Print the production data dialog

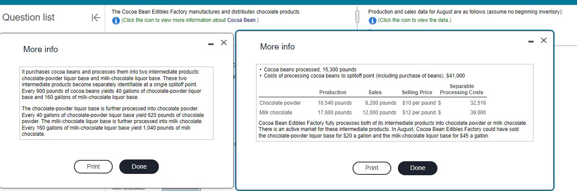(x=371, y=168)
